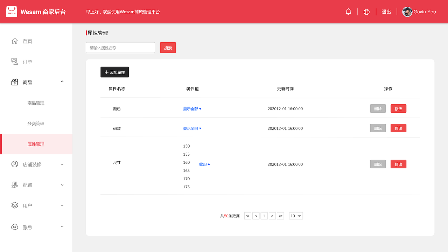Image resolution: width=448 pixels, height=252 pixels.
Task: Click the 商品 products icon
Action: [14, 82]
